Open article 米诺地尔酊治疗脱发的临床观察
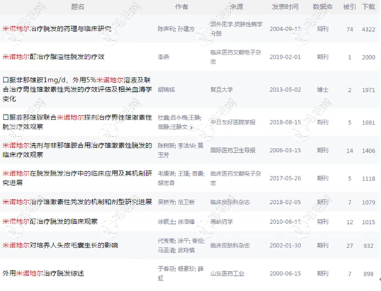Viewport: 381px width, 291px height. [50, 221]
